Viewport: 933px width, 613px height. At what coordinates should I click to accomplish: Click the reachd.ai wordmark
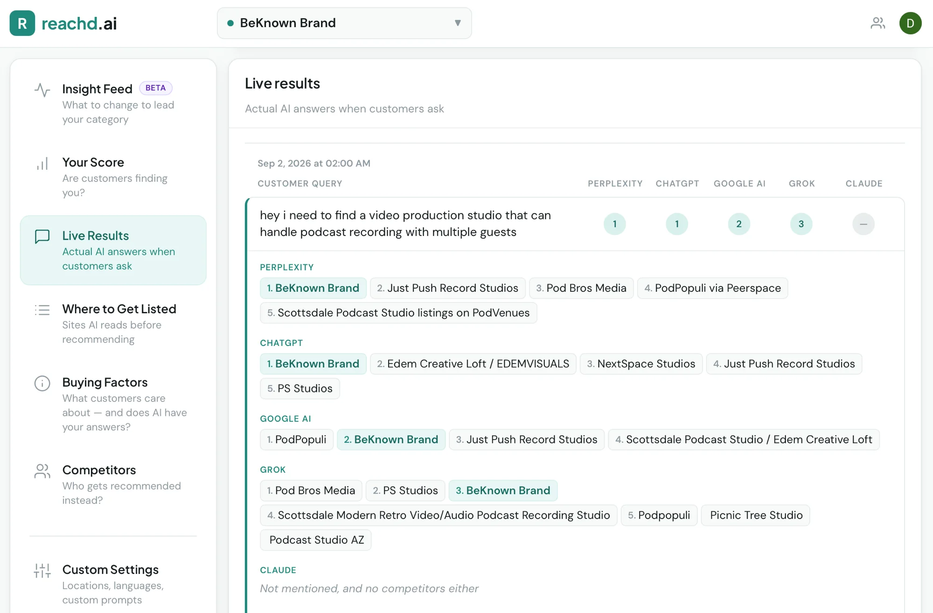79,23
